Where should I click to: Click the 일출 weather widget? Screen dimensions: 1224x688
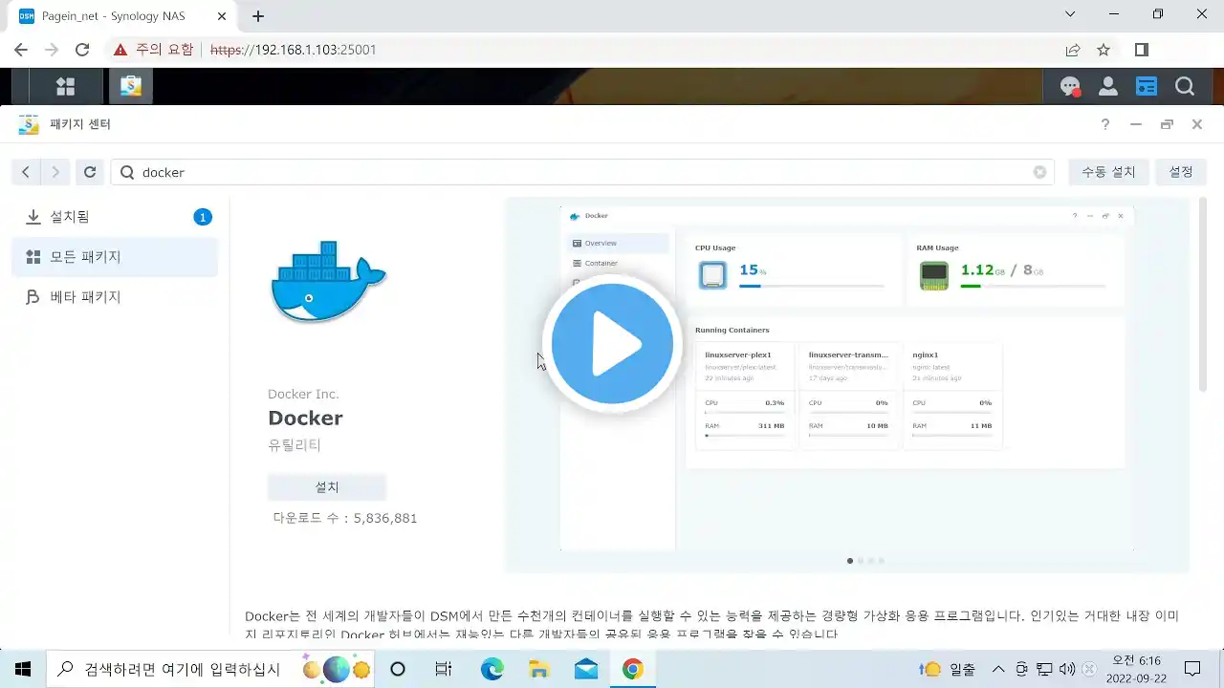949,669
